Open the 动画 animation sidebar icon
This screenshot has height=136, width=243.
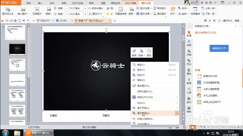(x=189, y=43)
